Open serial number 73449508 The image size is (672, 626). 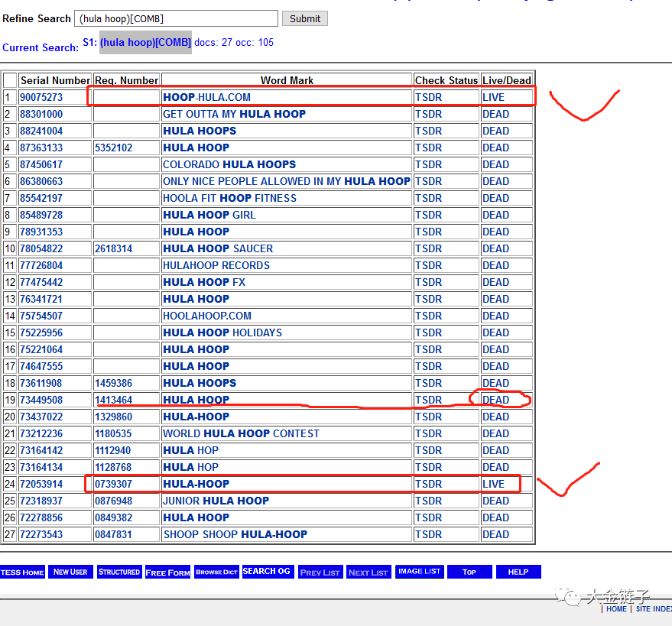41,400
